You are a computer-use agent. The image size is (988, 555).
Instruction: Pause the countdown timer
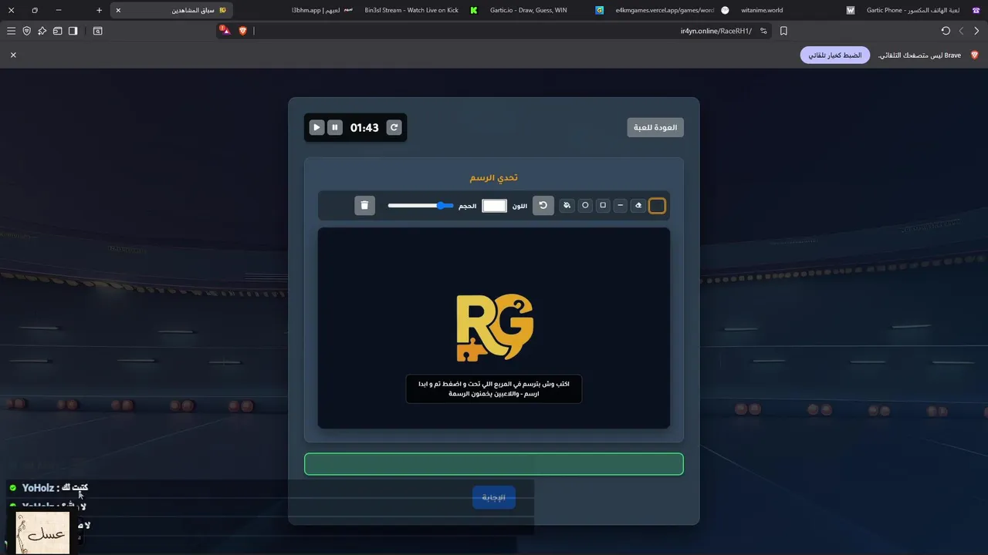(x=334, y=127)
